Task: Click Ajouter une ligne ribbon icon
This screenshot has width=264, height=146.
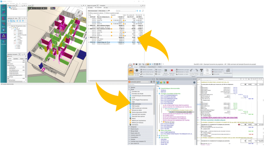Action: click(x=166, y=70)
